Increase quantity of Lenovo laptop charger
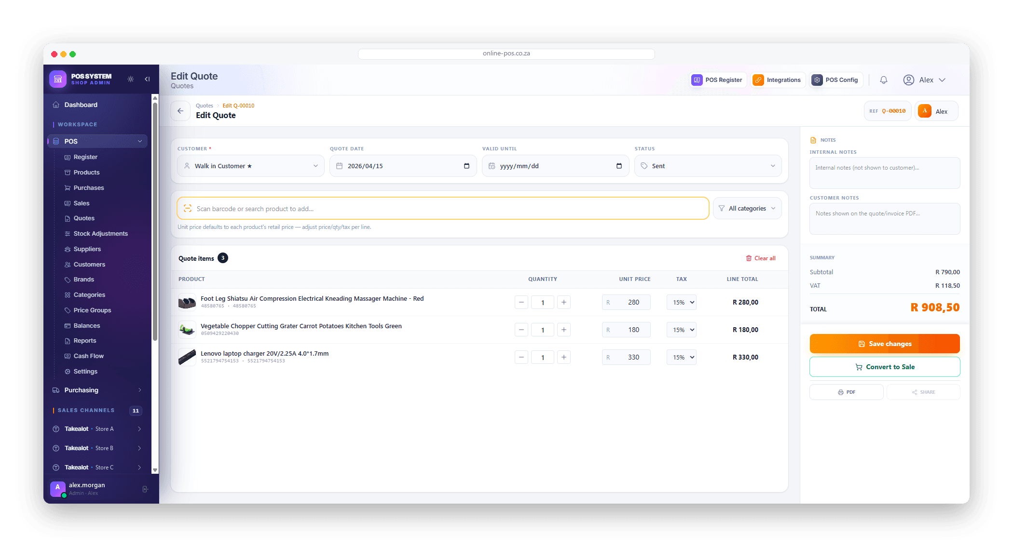The image size is (1013, 547). (563, 357)
